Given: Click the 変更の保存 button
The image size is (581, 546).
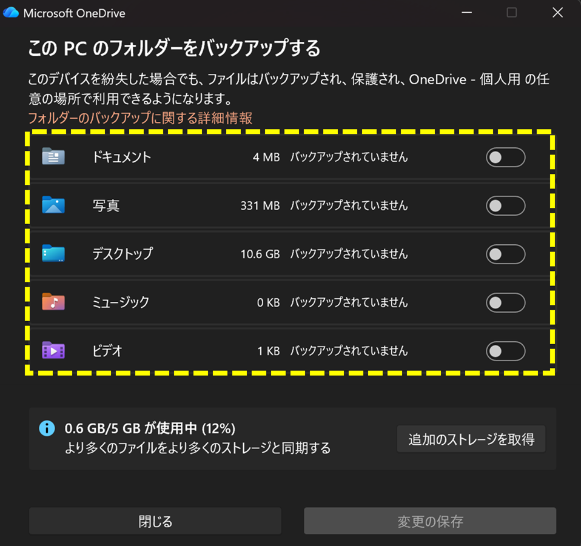Looking at the screenshot, I should pyautogui.click(x=430, y=521).
